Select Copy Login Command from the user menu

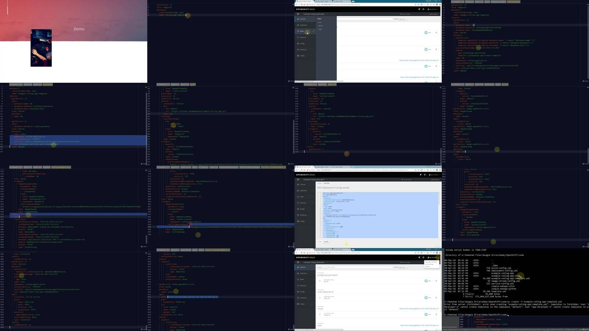click(x=431, y=262)
